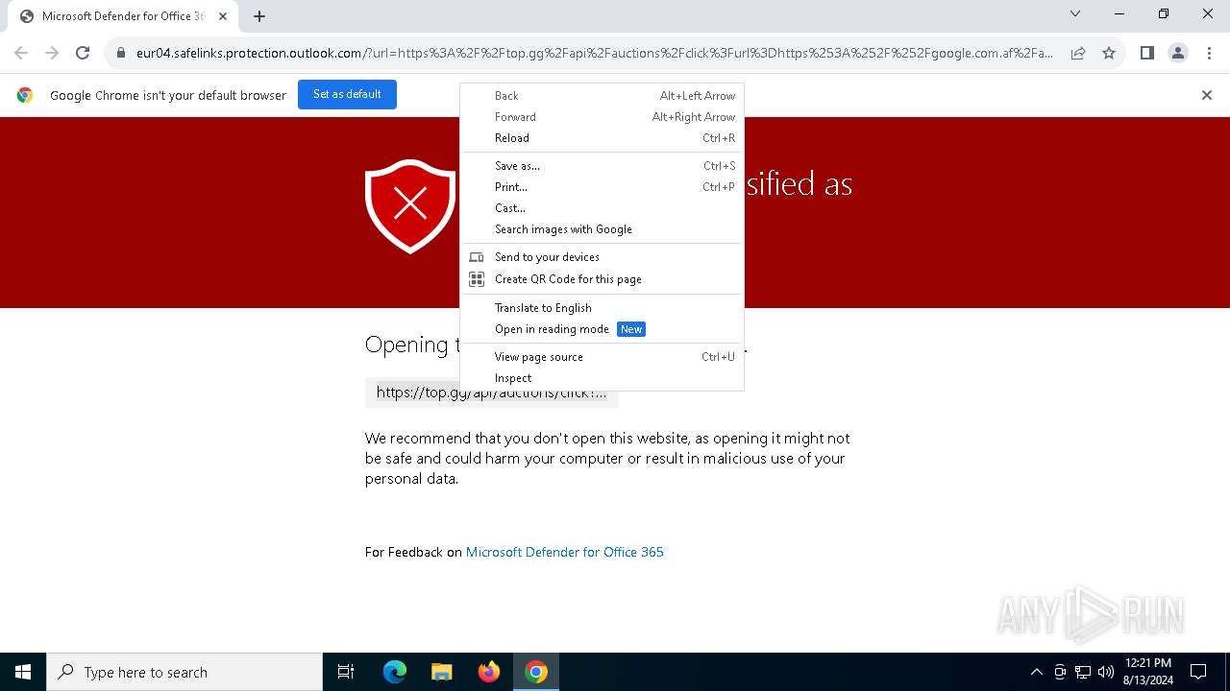Click Set as default button
The image size is (1230, 691).
(347, 94)
